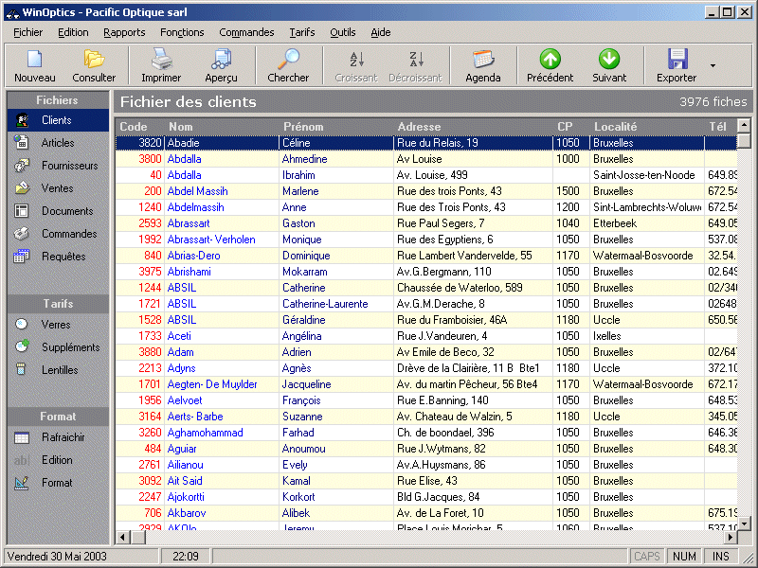
Task: Click the Nouveau toolbar icon
Action: click(x=35, y=60)
